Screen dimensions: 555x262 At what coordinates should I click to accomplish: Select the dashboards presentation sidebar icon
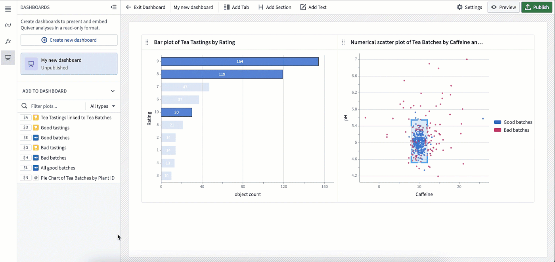pyautogui.click(x=8, y=58)
